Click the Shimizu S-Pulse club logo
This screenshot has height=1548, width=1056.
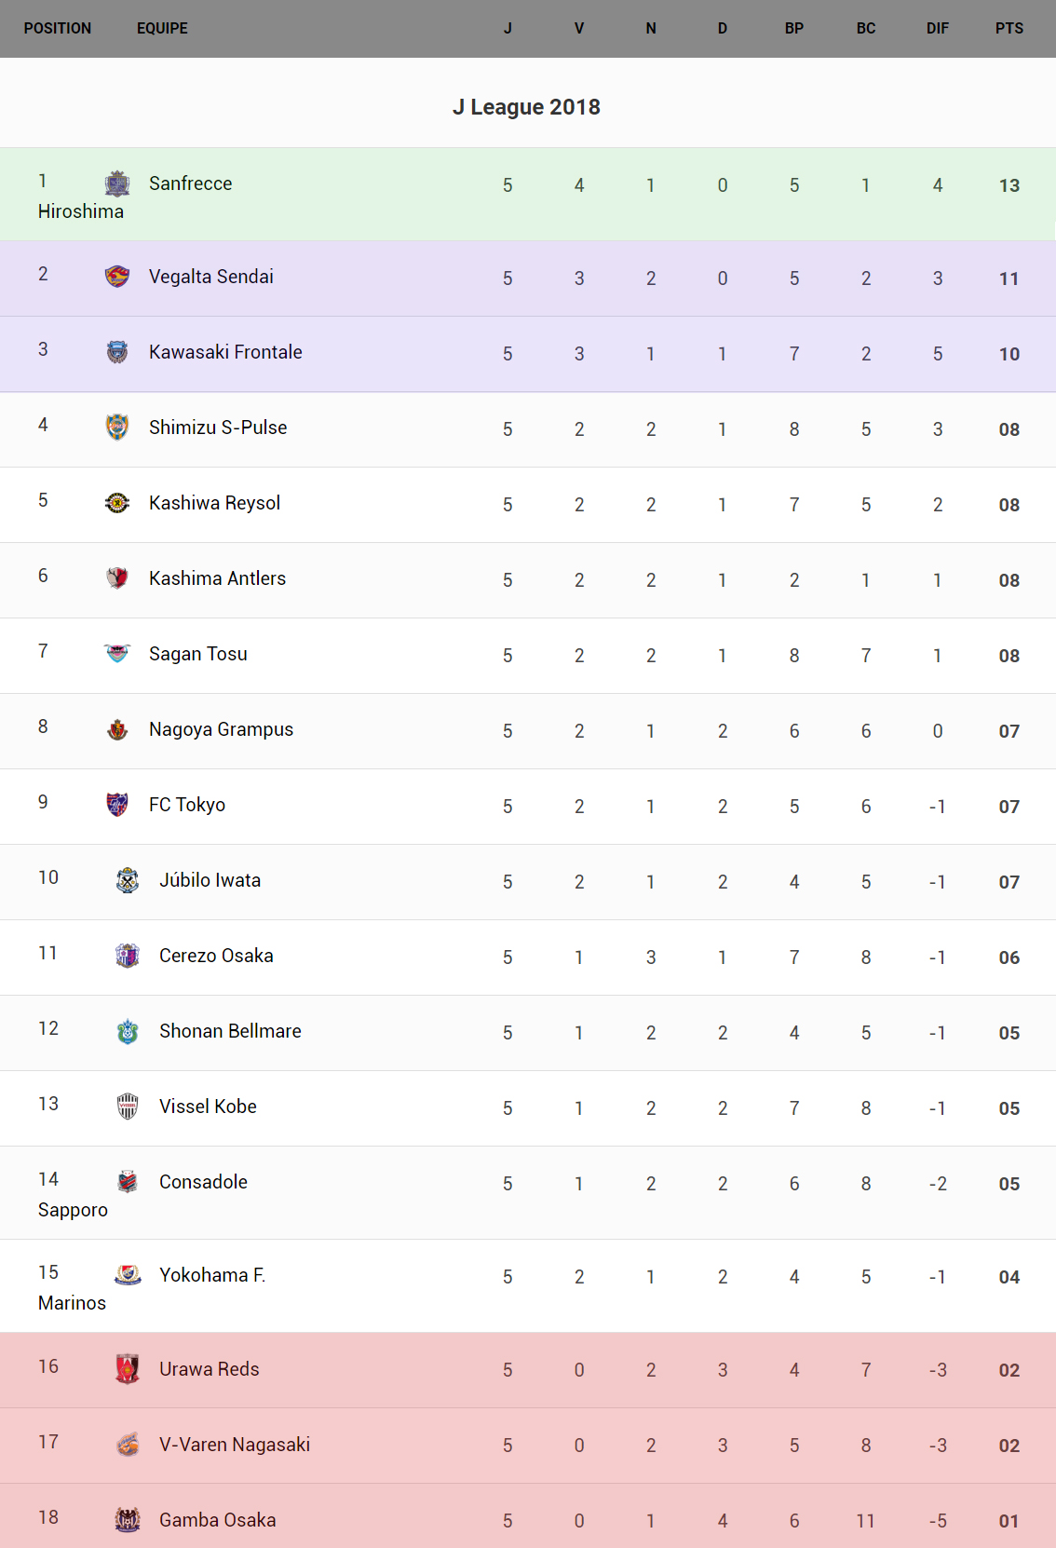point(117,428)
